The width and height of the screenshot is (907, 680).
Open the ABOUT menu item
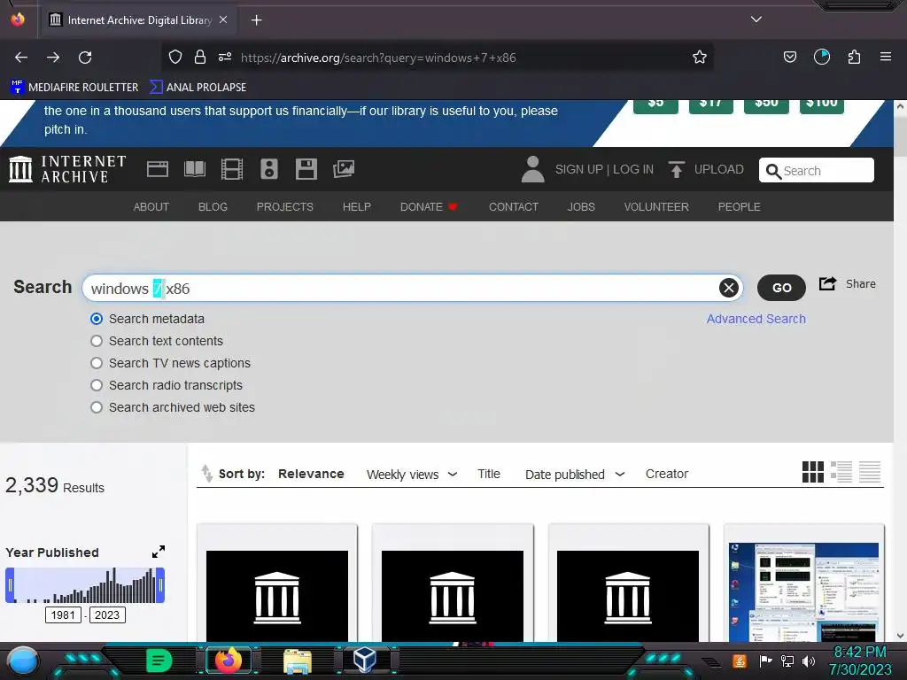point(151,206)
